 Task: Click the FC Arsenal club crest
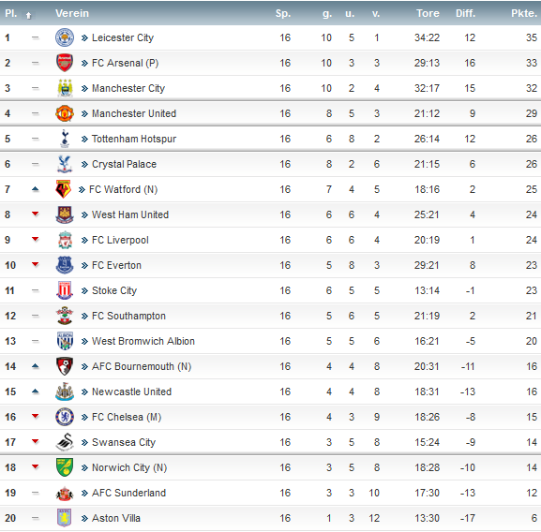(x=65, y=63)
